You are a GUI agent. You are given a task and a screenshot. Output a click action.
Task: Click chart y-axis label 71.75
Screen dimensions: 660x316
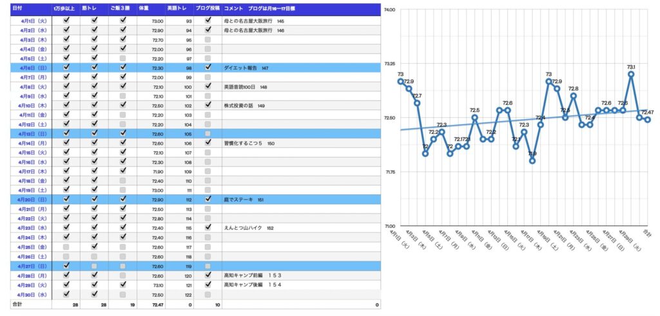390,172
